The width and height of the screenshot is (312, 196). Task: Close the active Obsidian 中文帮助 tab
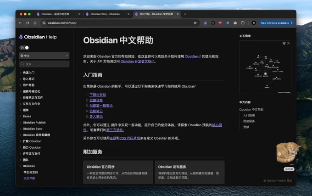178,14
